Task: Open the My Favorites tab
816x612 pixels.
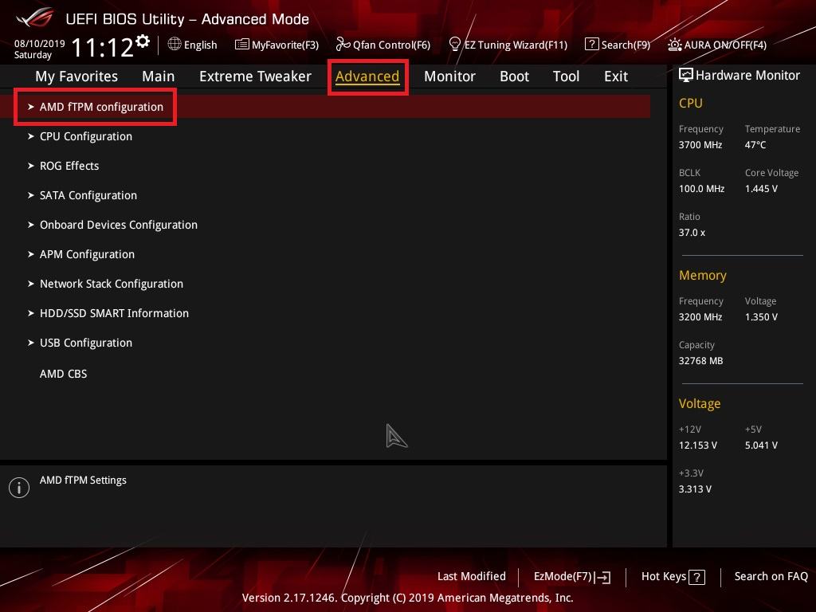Action: pos(76,76)
